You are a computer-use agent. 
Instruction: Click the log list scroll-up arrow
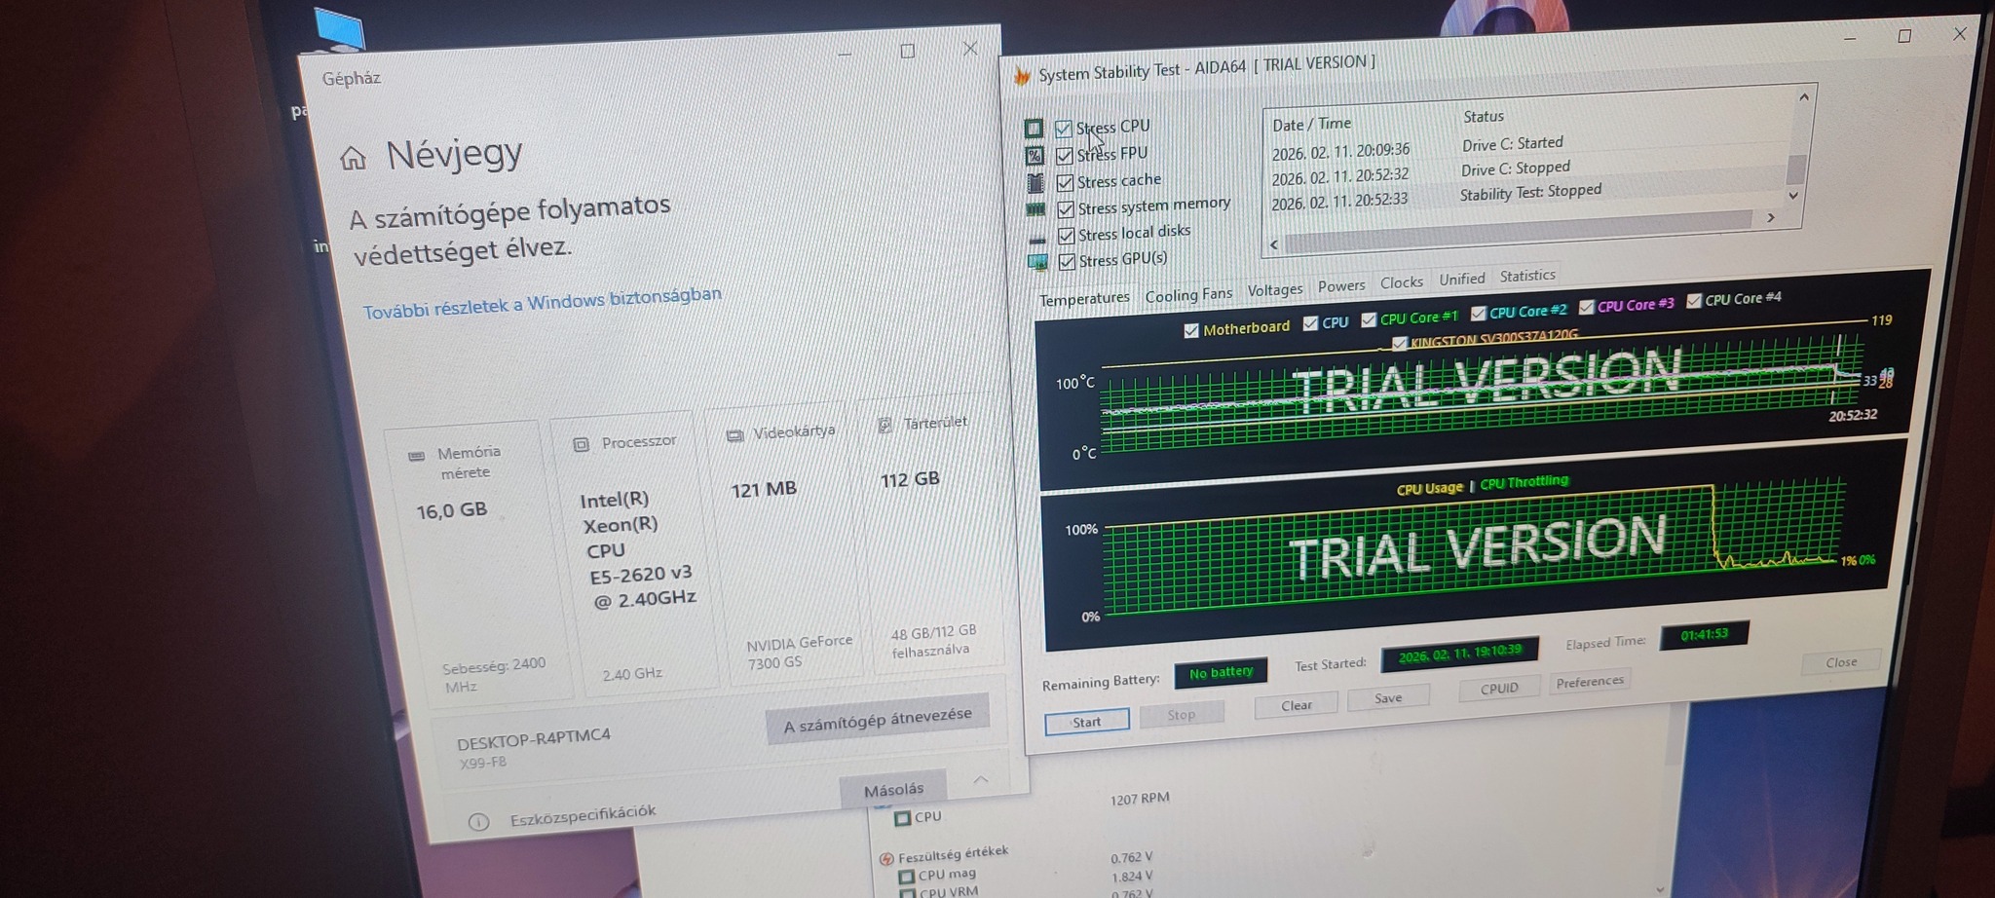(1803, 97)
